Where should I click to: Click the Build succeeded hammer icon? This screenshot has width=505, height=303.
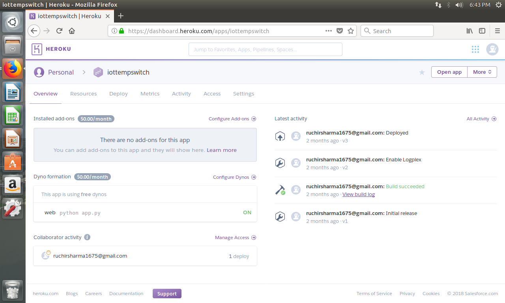point(280,190)
